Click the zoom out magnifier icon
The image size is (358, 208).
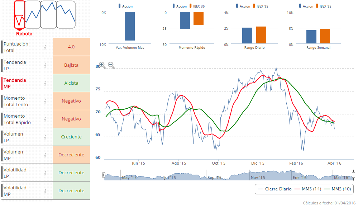(111, 65)
